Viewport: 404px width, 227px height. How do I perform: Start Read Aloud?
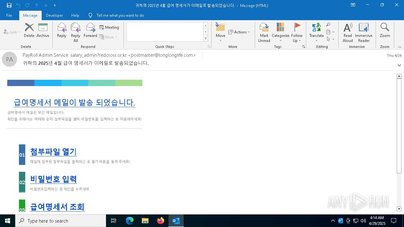(348, 32)
